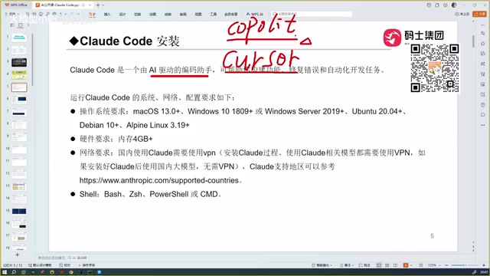This screenshot has height=276, width=490.
Task: Select slide 10 thumbnail
Action: [x=19, y=149]
